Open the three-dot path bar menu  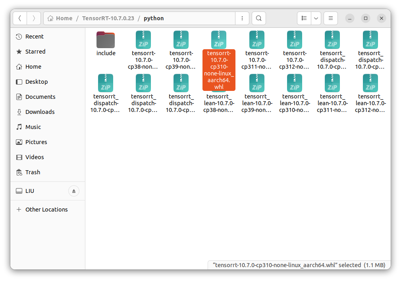[x=242, y=18]
